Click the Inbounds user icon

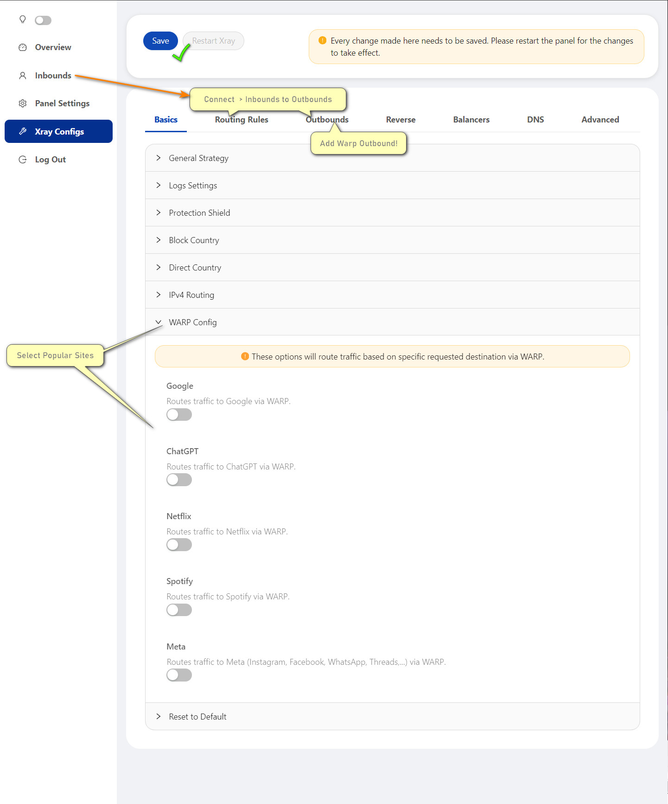click(x=22, y=76)
